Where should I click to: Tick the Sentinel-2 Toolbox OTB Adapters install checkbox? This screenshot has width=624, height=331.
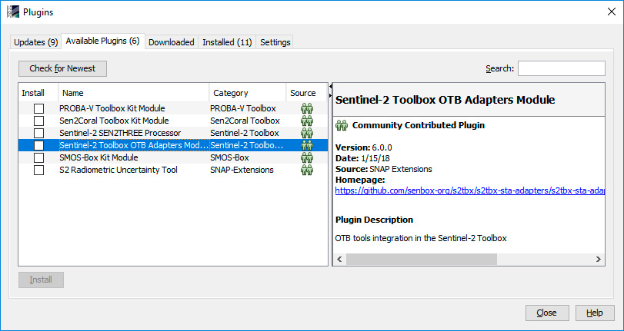point(38,145)
